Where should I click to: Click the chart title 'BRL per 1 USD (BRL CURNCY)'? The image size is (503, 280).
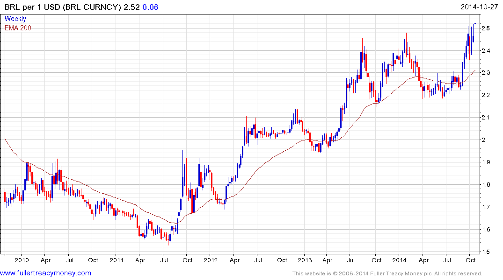(x=63, y=7)
